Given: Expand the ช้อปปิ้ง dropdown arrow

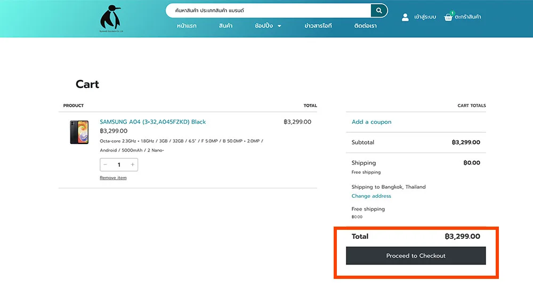Looking at the screenshot, I should coord(279,26).
